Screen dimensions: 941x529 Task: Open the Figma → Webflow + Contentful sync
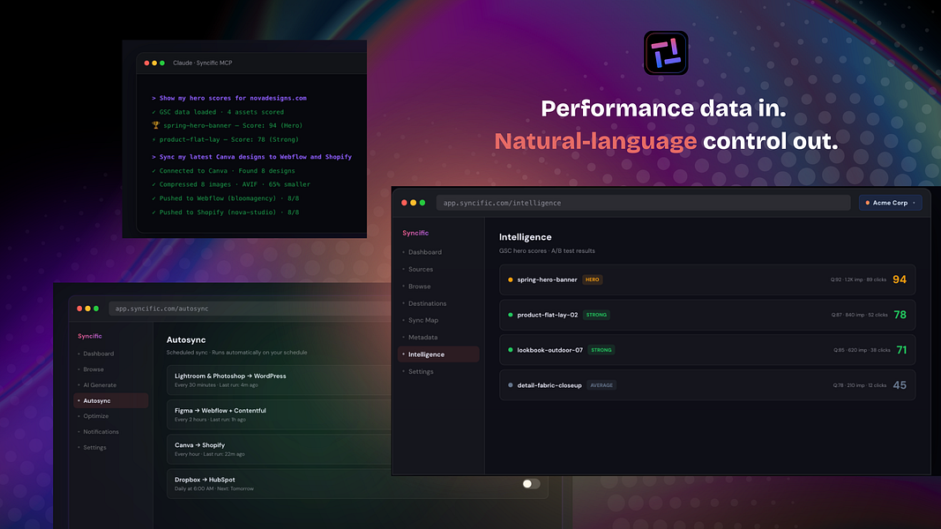(279, 414)
